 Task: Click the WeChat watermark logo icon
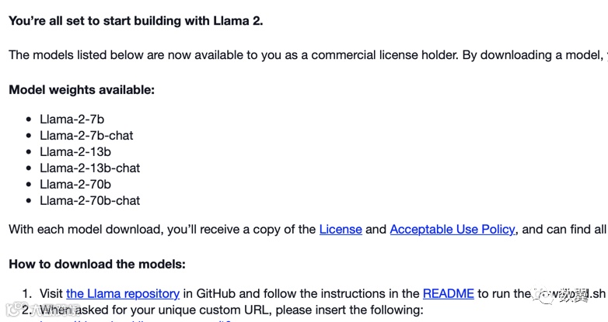pyautogui.click(x=543, y=296)
